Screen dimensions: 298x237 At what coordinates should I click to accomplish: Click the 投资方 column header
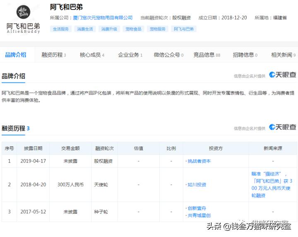pos(216,148)
